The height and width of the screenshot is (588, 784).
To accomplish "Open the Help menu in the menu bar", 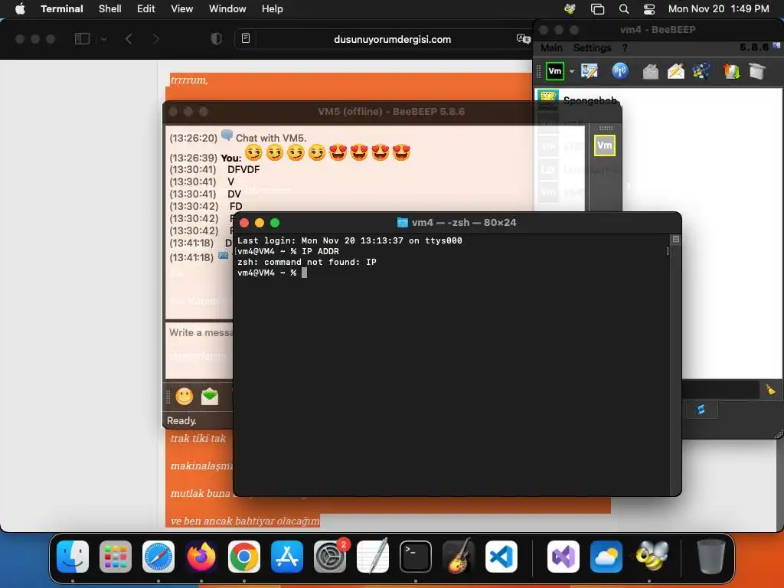I will coord(273,9).
